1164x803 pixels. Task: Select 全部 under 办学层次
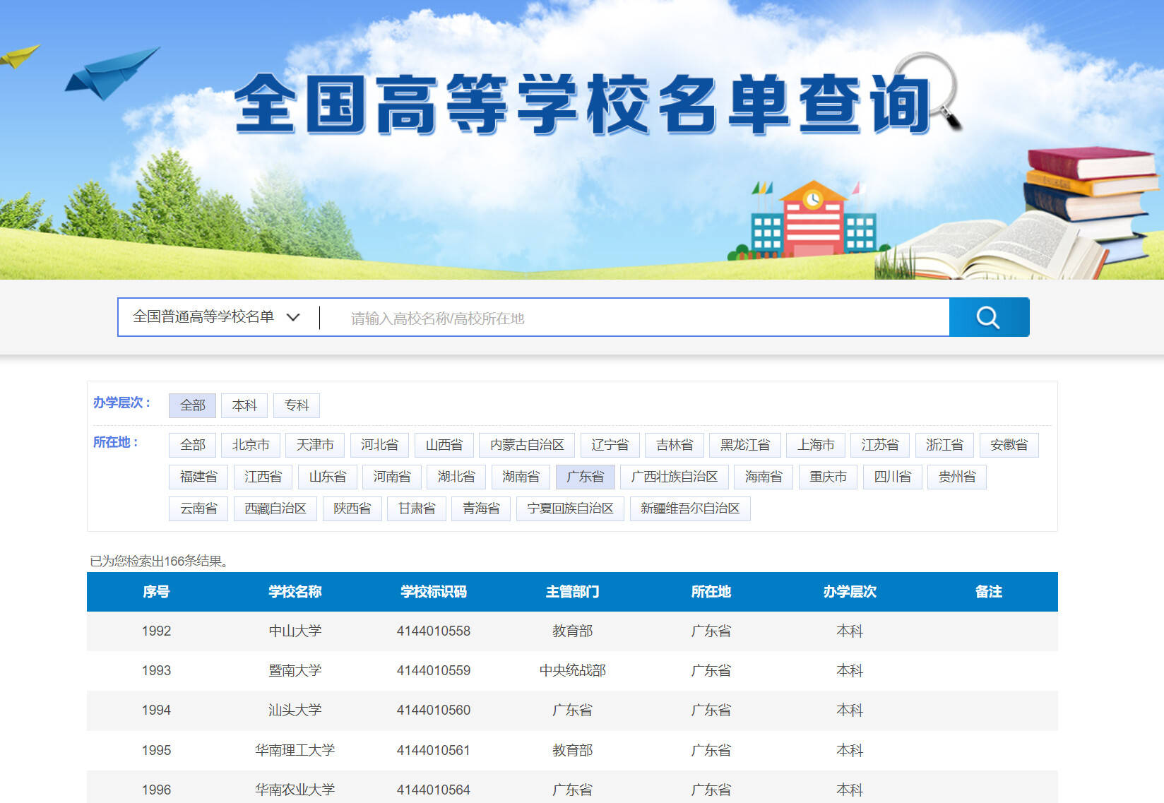click(192, 405)
